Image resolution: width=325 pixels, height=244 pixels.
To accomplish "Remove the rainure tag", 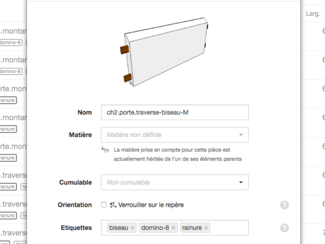I will click(x=206, y=228).
